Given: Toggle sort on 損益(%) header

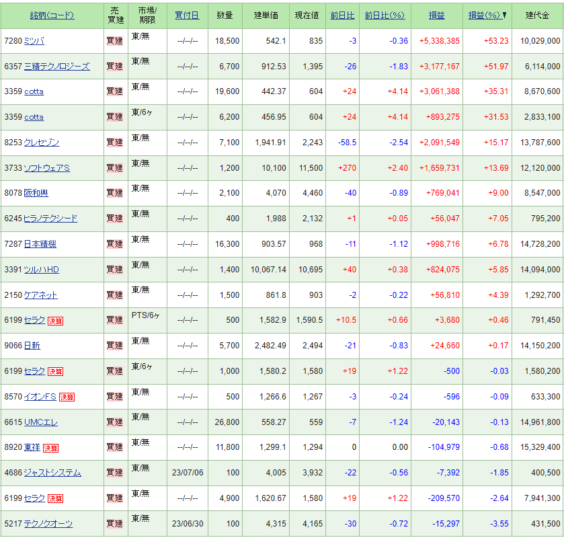Looking at the screenshot, I should [484, 15].
